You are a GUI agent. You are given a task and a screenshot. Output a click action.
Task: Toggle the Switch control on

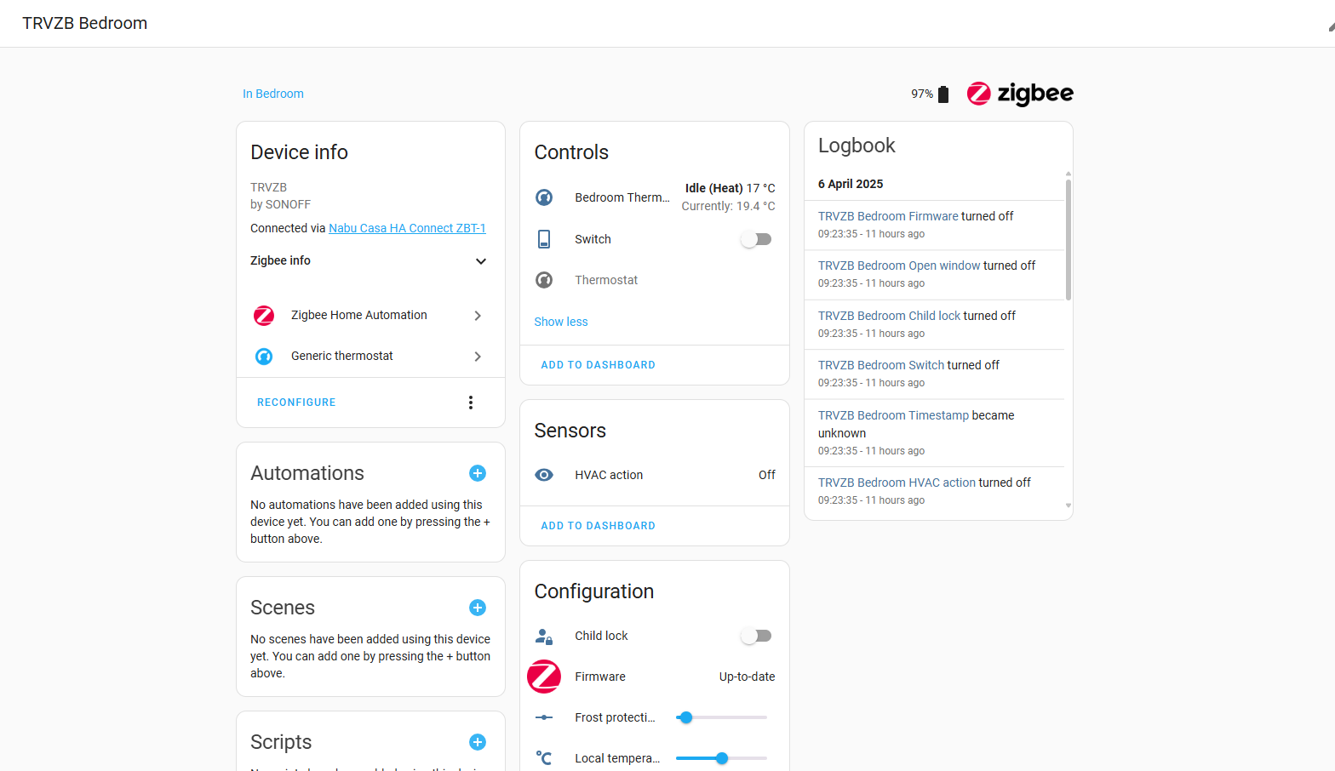(x=755, y=240)
